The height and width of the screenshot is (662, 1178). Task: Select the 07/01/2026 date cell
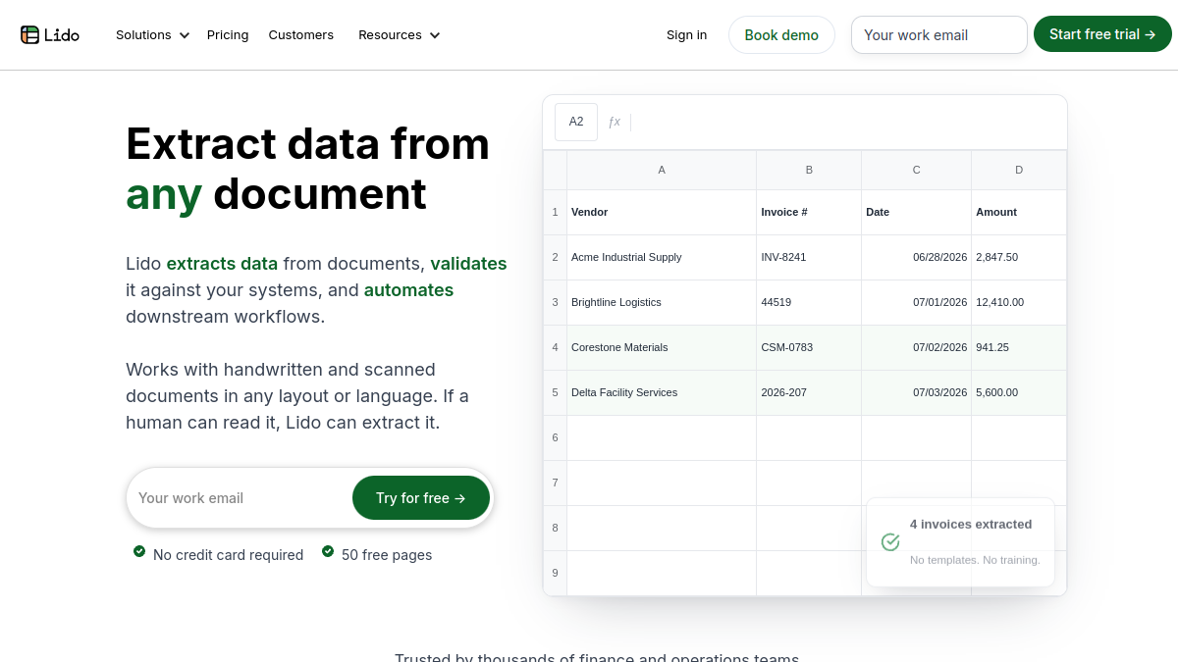[x=917, y=302]
